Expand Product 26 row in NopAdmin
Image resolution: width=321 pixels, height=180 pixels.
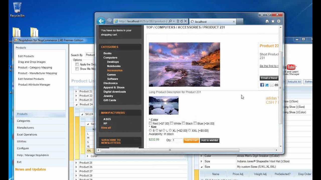(76, 167)
